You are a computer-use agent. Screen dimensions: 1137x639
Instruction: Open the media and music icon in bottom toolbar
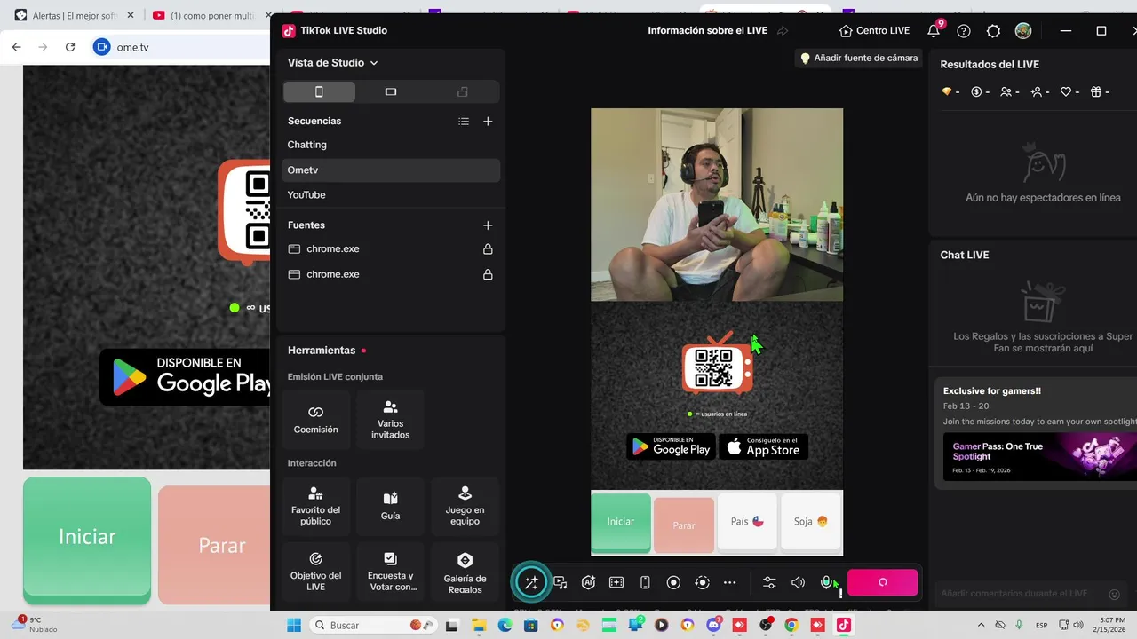click(561, 583)
